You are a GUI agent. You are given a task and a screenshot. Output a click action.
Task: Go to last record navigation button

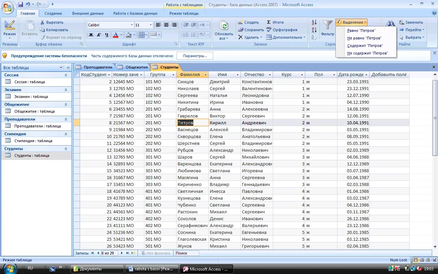(x=127, y=253)
